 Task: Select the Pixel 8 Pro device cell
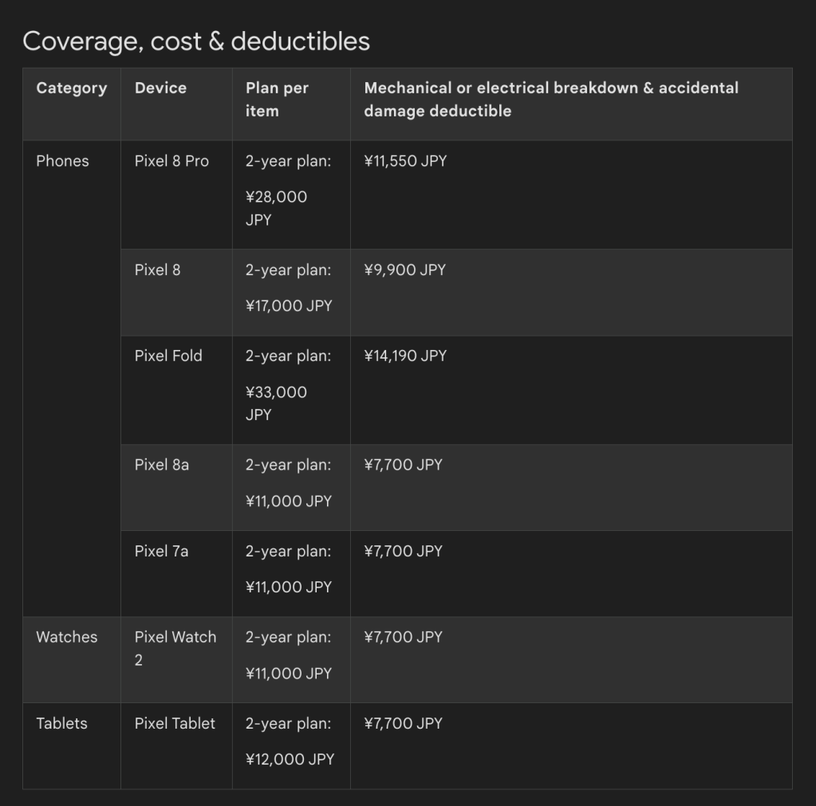171,161
